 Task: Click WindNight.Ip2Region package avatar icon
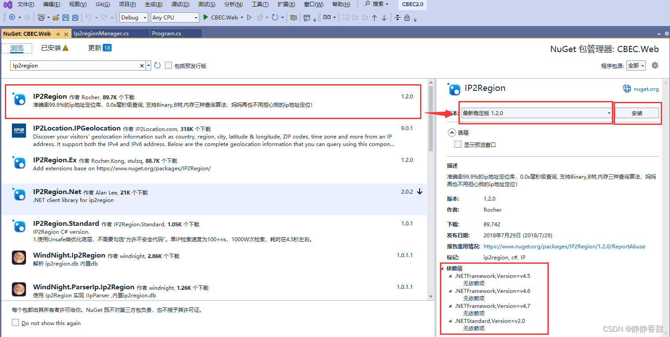[19, 258]
